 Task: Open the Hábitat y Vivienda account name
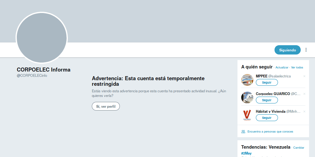click(270, 111)
